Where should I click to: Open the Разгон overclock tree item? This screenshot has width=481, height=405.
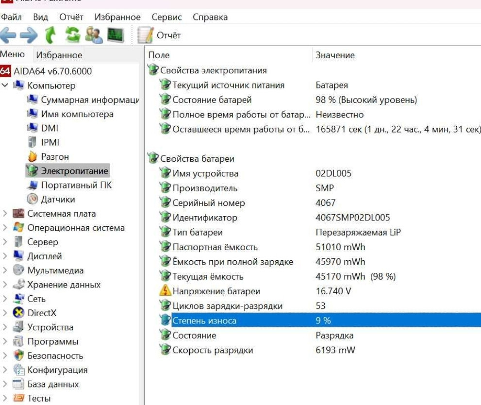55,156
